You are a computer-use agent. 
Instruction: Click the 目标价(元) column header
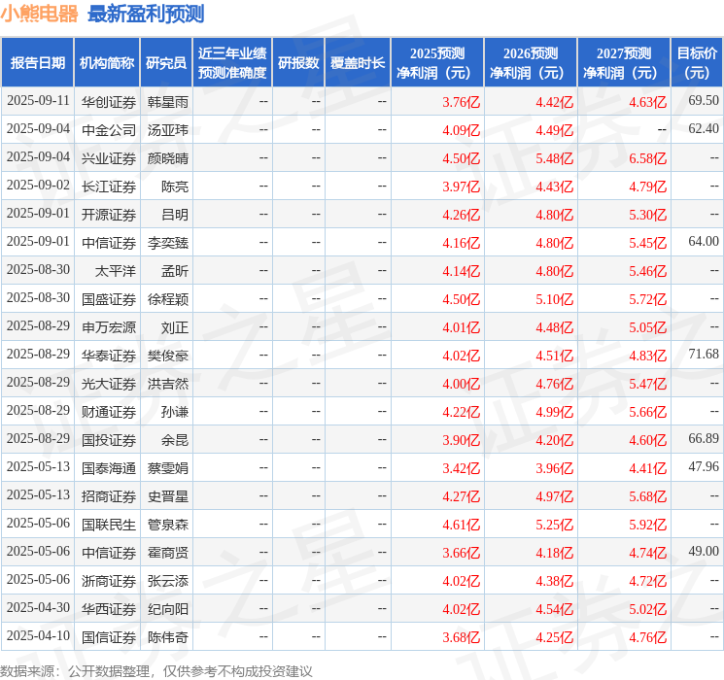pos(697,63)
